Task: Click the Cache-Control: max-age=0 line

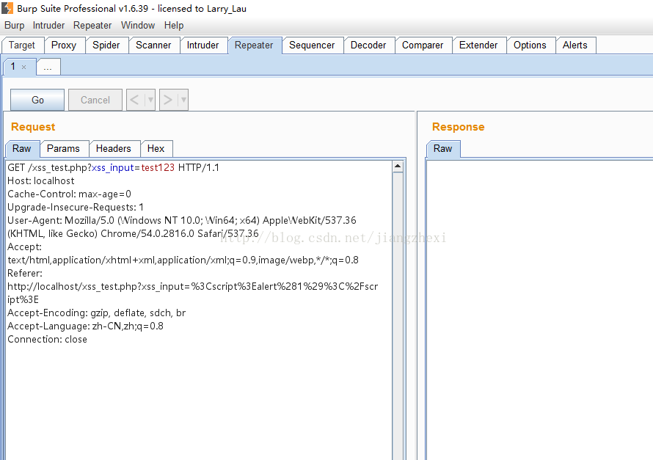Action: [69, 194]
